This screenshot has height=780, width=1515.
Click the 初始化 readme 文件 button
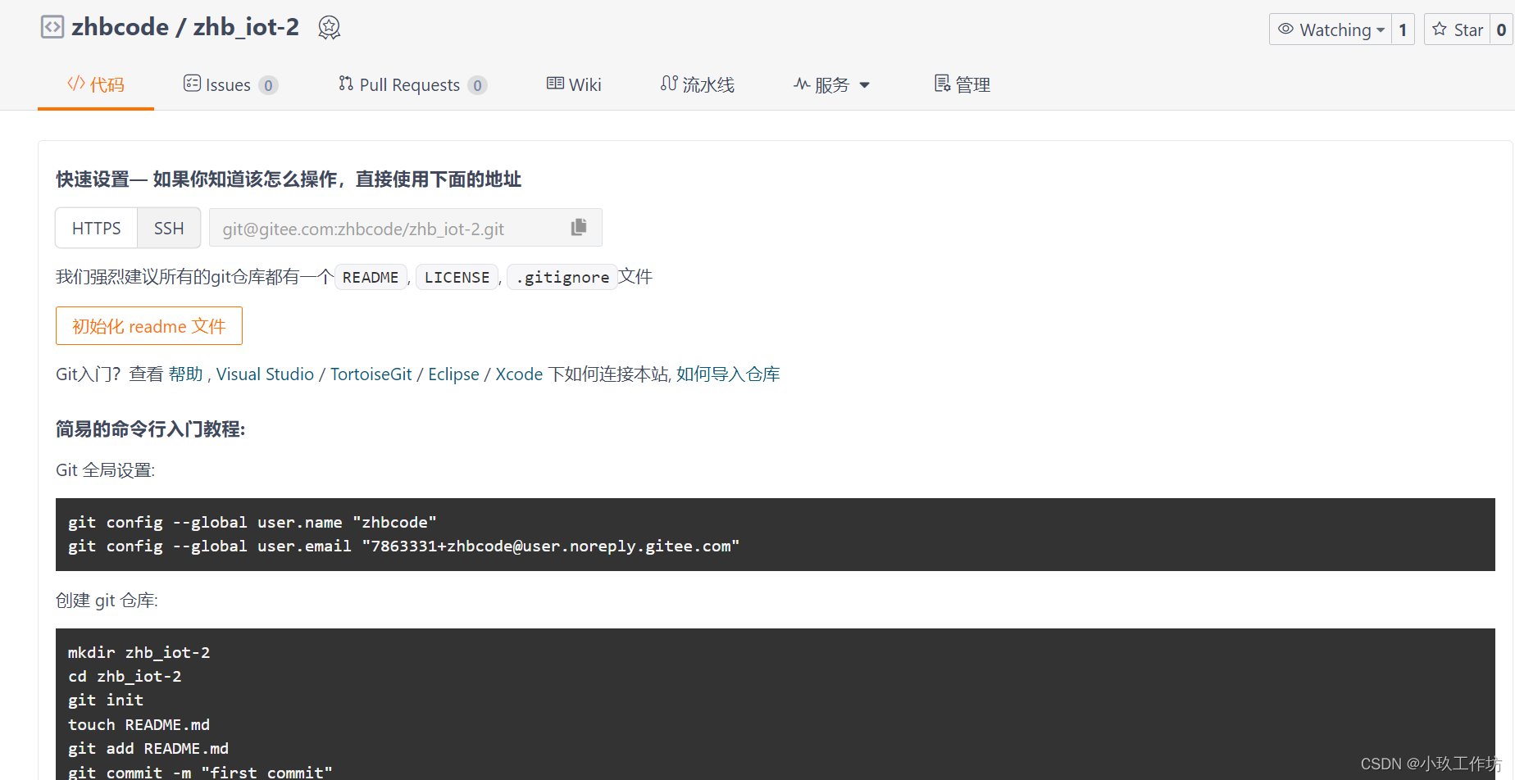click(x=148, y=325)
